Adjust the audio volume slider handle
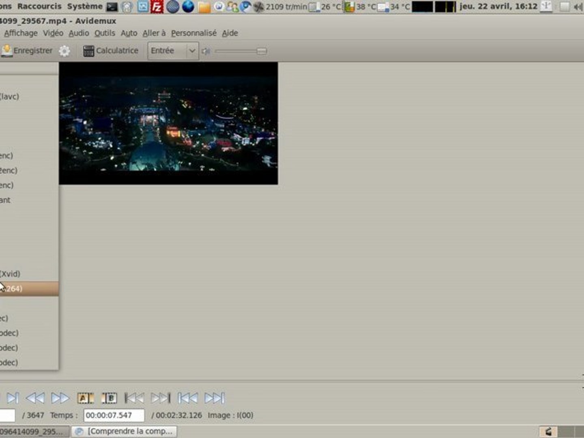 262,51
